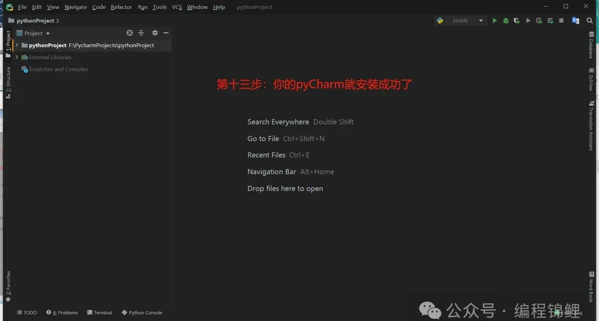
Task: Toggle the 2: Favorites side tab
Action: point(8,286)
